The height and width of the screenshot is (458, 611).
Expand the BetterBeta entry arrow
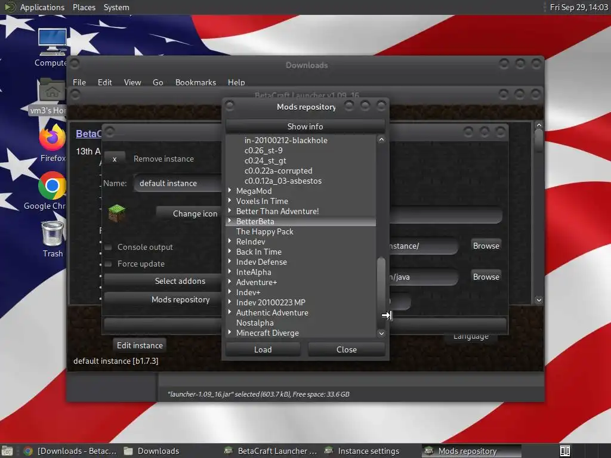pyautogui.click(x=230, y=221)
